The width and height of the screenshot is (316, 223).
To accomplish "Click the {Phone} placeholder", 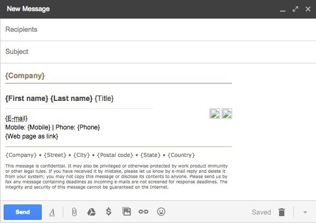I will pos(89,127).
